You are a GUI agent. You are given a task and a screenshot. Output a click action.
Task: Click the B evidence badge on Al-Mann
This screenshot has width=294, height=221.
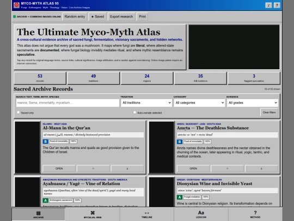tap(45, 141)
